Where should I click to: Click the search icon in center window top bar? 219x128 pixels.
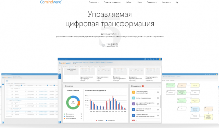(148, 59)
